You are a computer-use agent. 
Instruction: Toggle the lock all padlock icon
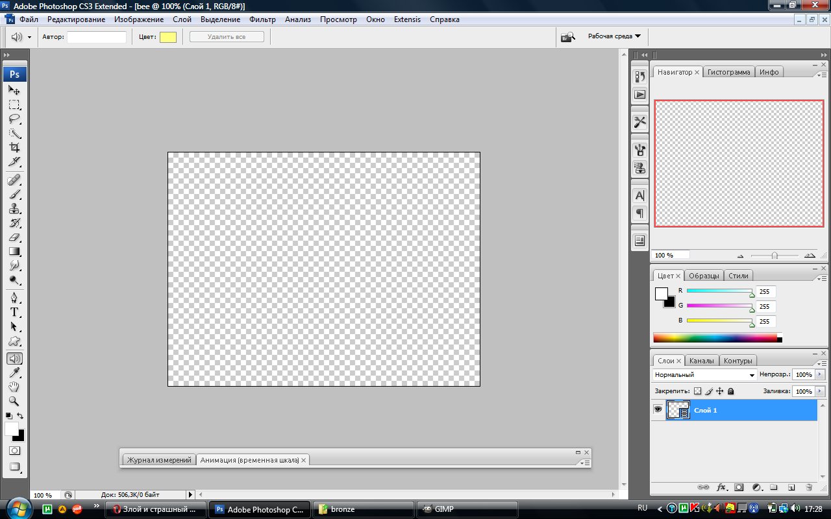(730, 391)
